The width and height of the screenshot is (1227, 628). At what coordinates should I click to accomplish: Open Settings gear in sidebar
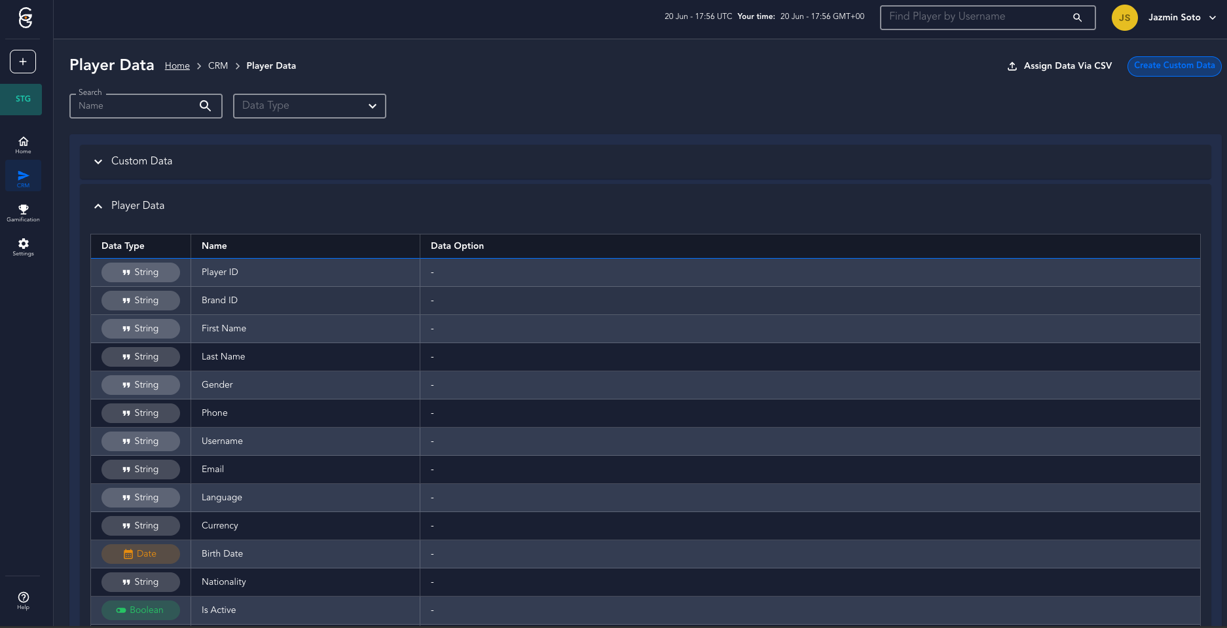coord(23,247)
